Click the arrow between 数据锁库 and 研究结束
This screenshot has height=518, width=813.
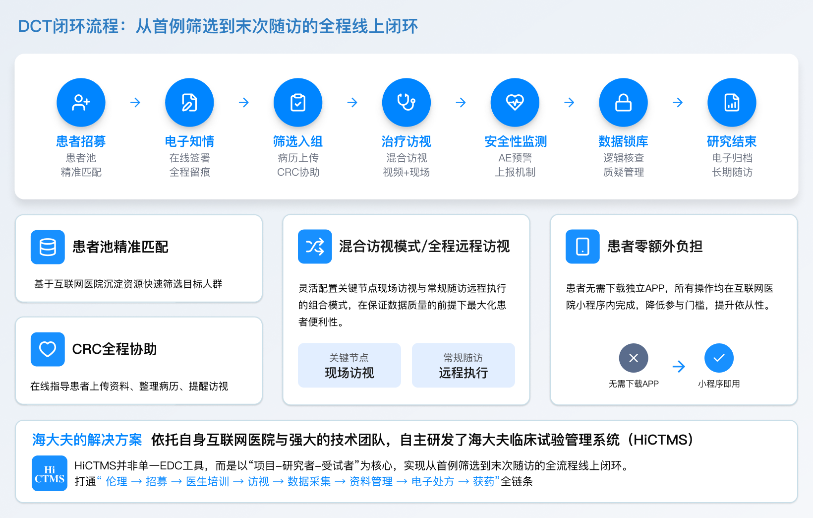[x=678, y=102]
